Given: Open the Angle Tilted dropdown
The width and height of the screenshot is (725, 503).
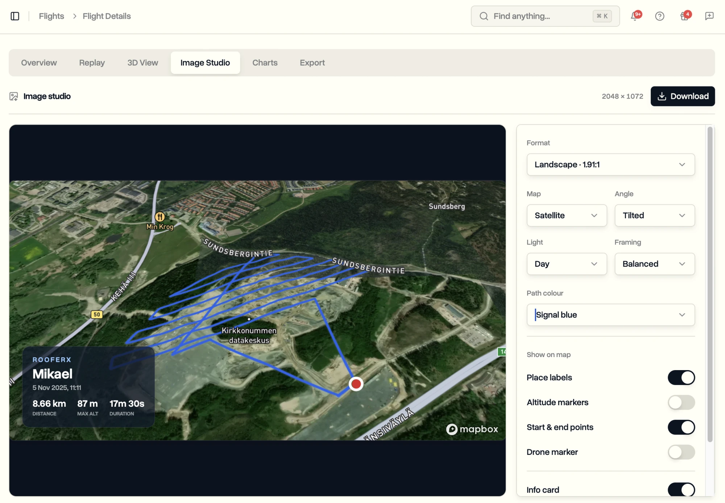Looking at the screenshot, I should tap(655, 215).
